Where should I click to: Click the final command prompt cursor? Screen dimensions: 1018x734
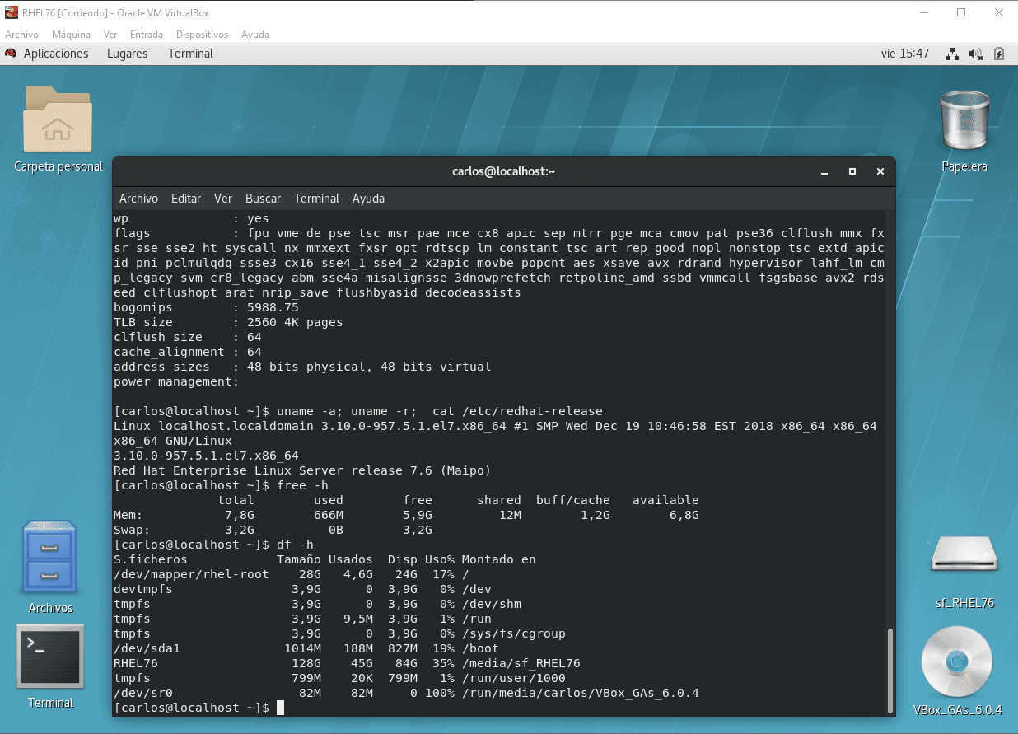coord(280,708)
